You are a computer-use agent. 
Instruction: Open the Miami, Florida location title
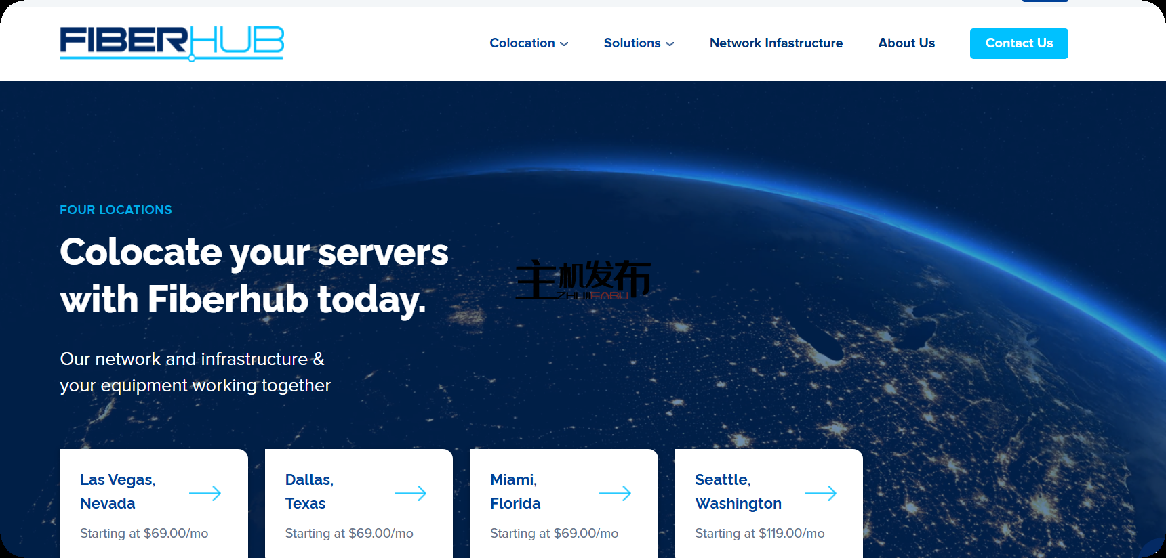click(515, 492)
